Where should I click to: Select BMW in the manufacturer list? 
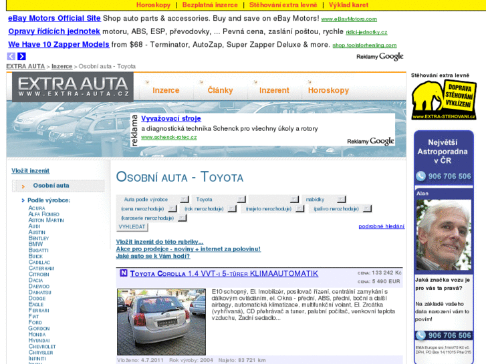pos(35,244)
